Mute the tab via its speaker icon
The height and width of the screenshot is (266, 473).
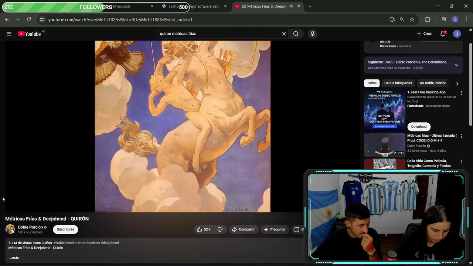tap(291, 6)
